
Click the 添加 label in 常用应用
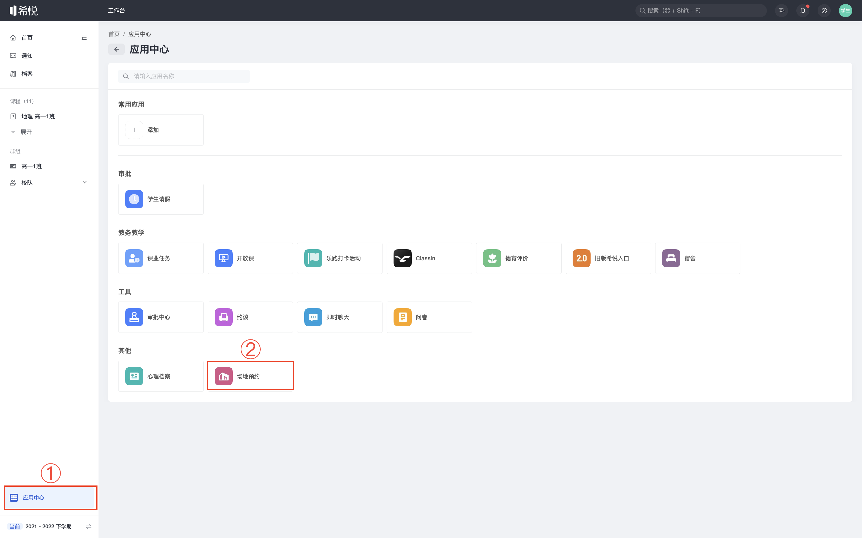point(153,130)
